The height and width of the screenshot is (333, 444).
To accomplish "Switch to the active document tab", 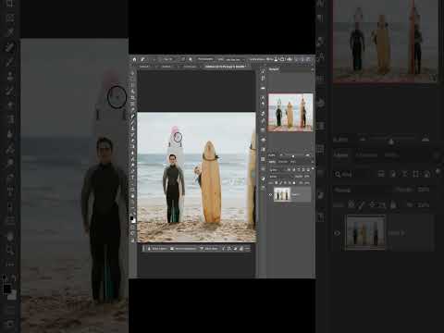I will click(226, 67).
